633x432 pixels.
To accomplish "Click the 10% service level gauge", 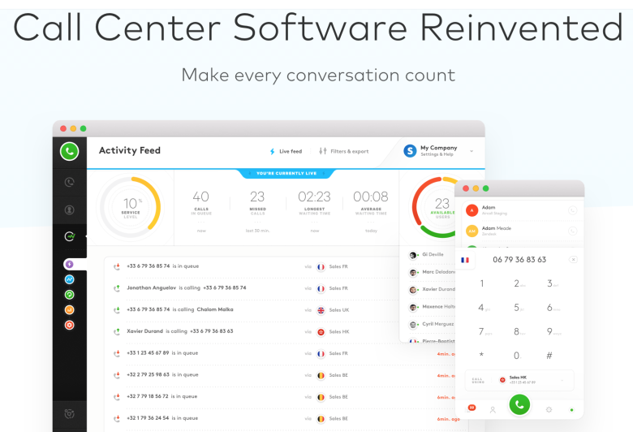I will coord(131,207).
